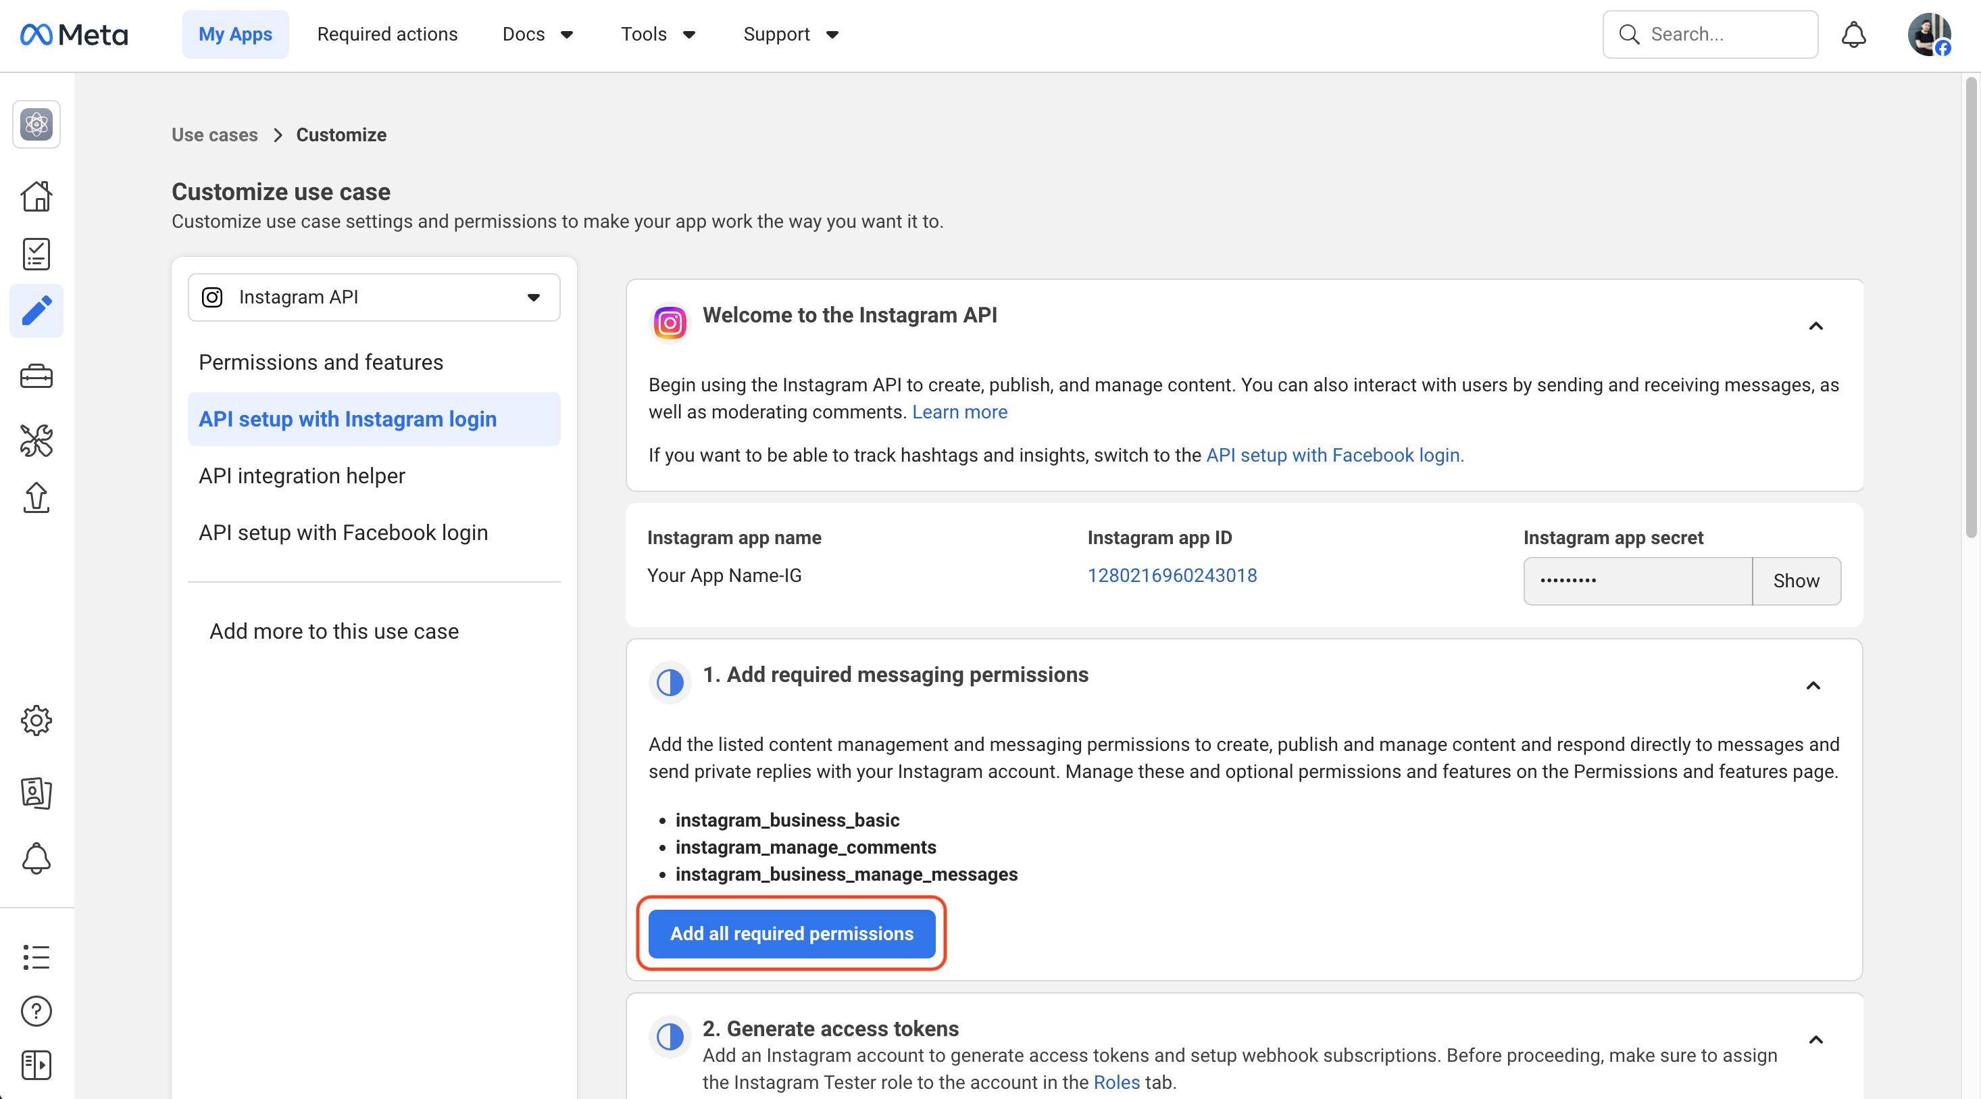
Task: Click the app settings gear icon
Action: coord(36,721)
